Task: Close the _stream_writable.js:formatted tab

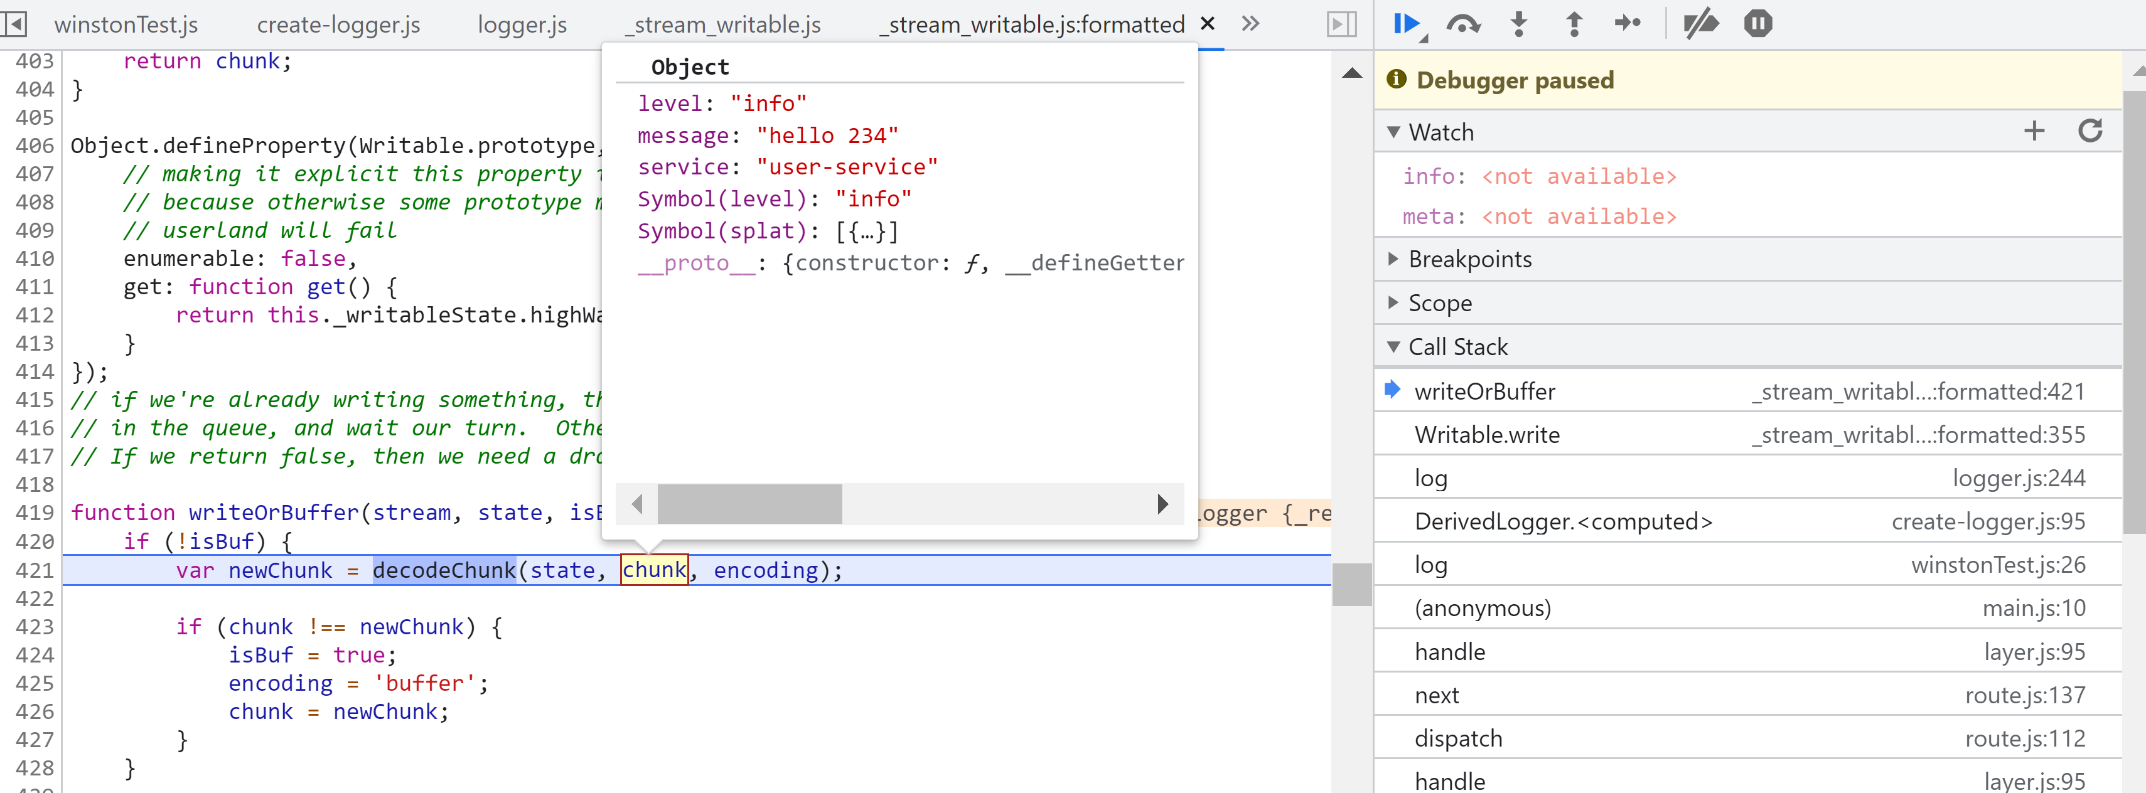Action: (x=1207, y=23)
